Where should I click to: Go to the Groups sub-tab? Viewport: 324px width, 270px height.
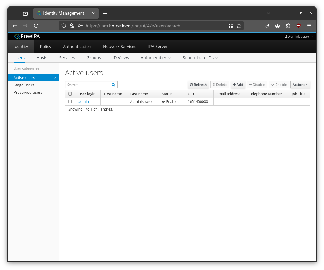pos(94,58)
